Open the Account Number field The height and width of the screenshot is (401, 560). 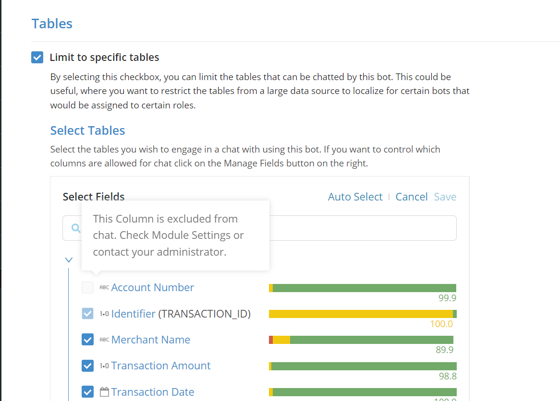coord(153,287)
